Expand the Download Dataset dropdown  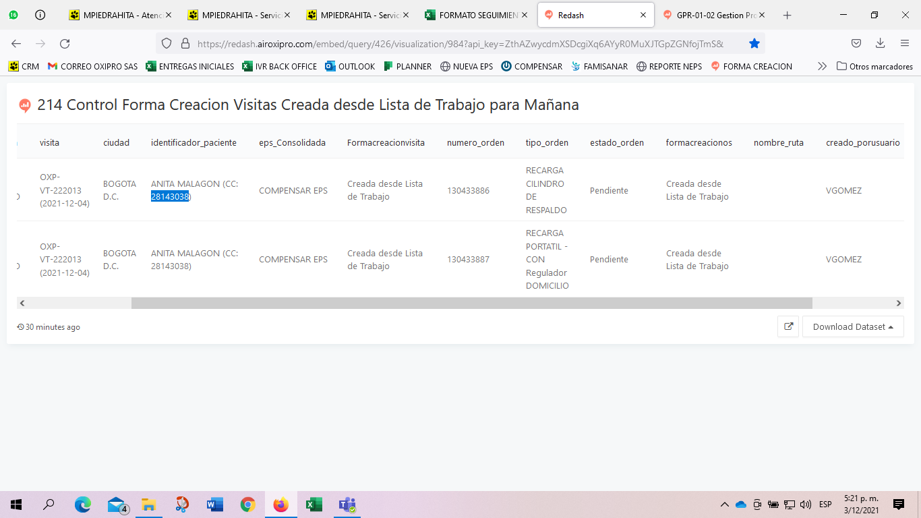click(853, 326)
